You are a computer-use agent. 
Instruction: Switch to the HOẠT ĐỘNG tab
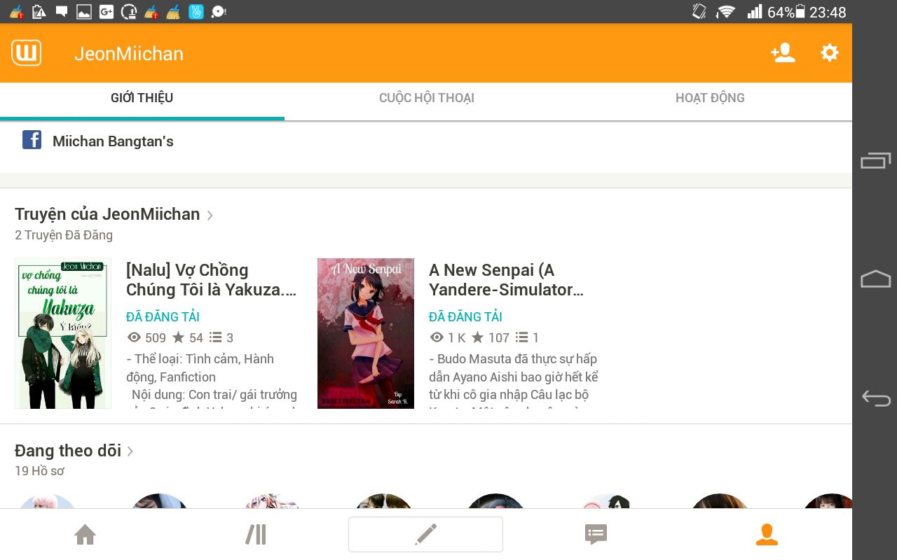710,98
